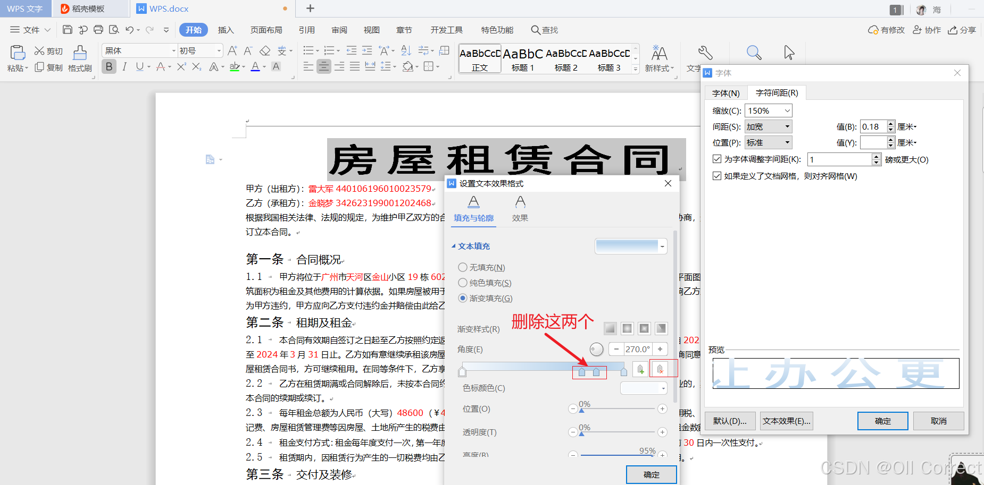Click the leftmost gradient stop marker
Viewport: 984px width, 485px height.
tap(462, 372)
